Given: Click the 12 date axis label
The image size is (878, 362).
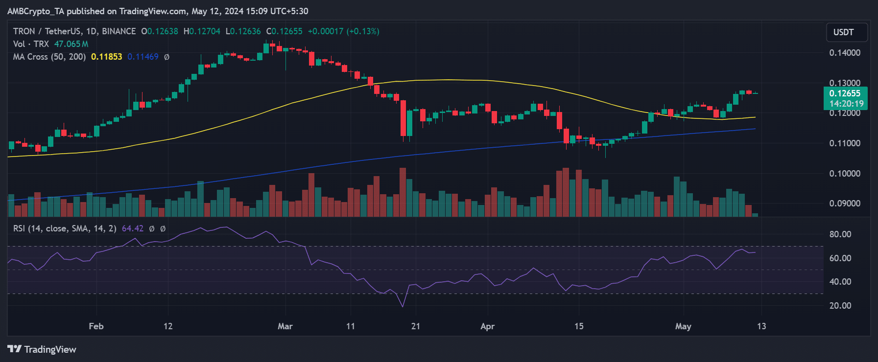Looking at the screenshot, I should click(168, 326).
